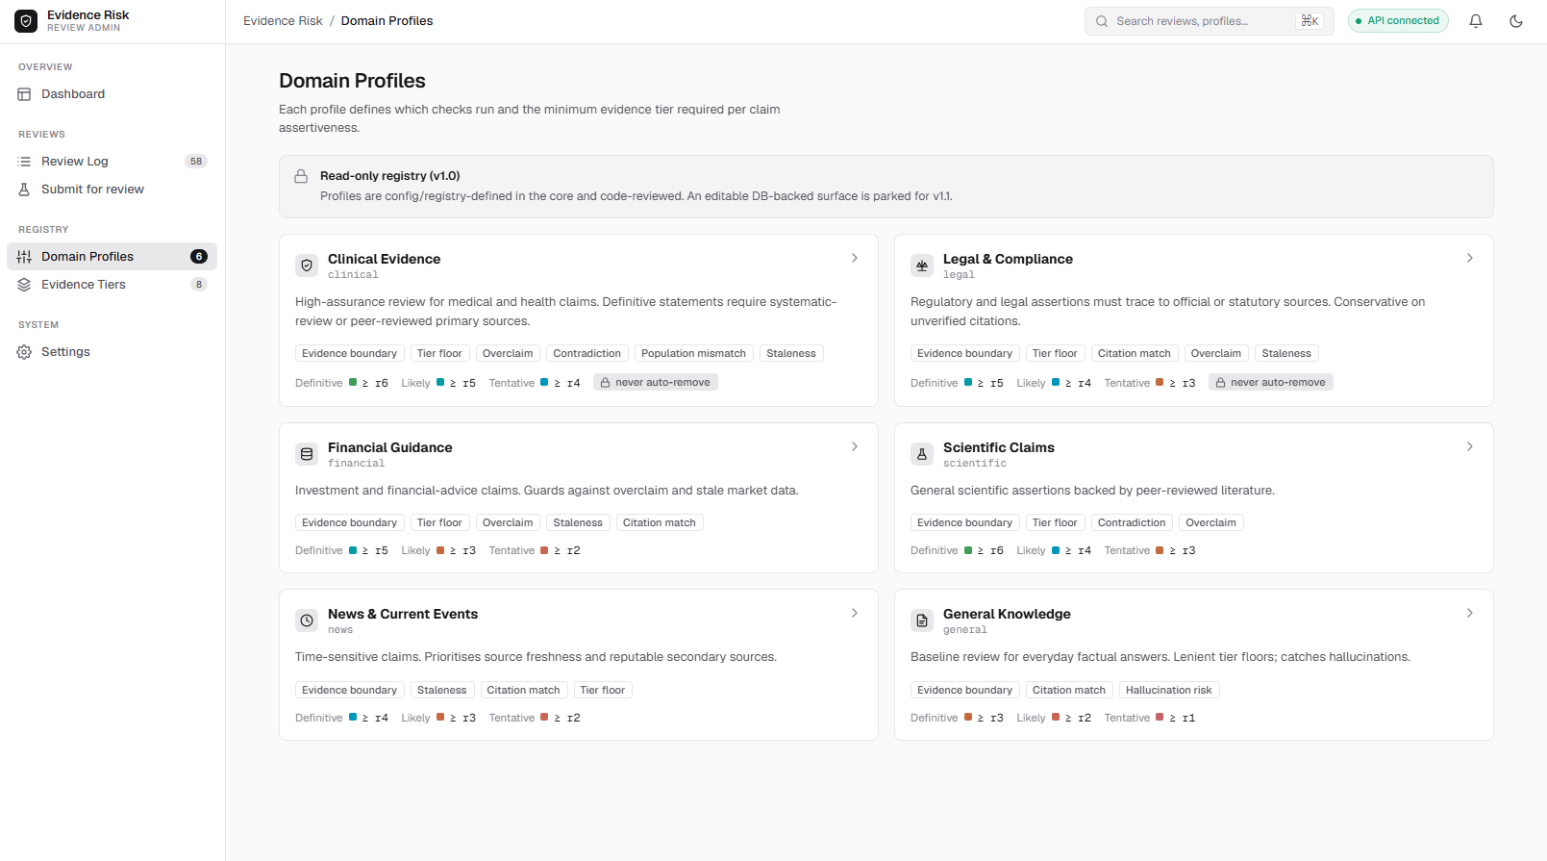The height and width of the screenshot is (861, 1547).
Task: Click orange Tentative swatch in Legal & Compliance
Action: (x=1160, y=382)
